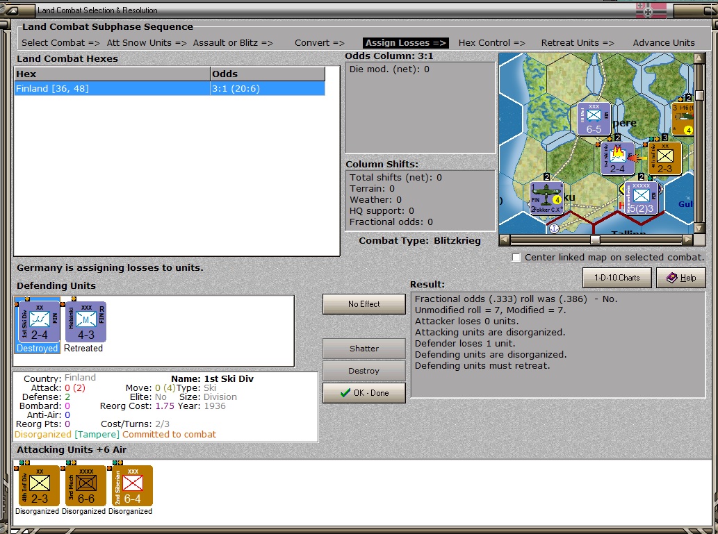Image resolution: width=718 pixels, height=534 pixels.
Task: Open the Help button
Action: click(681, 278)
